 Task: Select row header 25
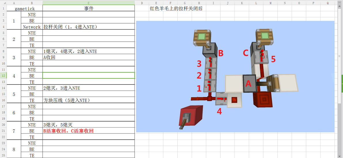[x=3, y=155]
